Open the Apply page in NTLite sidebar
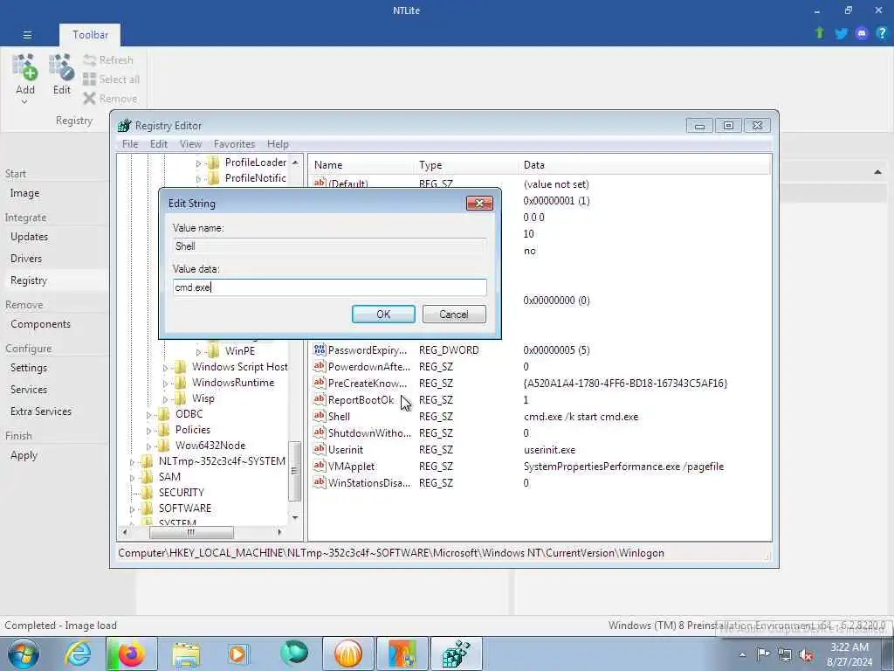The height and width of the screenshot is (671, 894). coord(24,455)
